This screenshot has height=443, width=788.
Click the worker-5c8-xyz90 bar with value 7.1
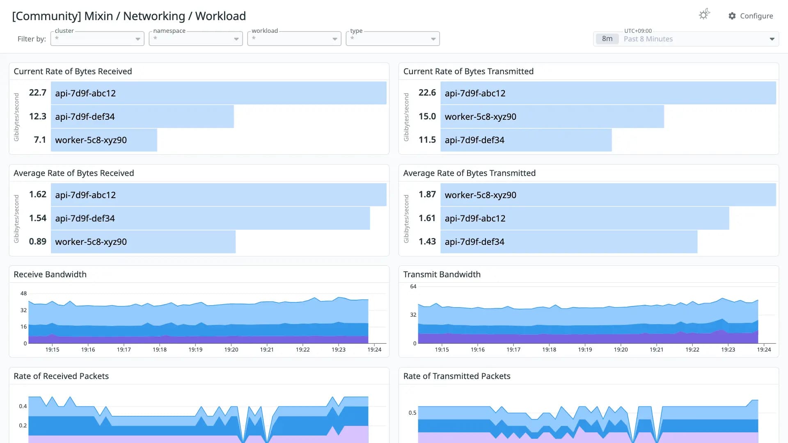104,140
